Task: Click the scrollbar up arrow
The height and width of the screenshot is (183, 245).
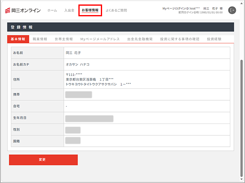Action: point(242,3)
